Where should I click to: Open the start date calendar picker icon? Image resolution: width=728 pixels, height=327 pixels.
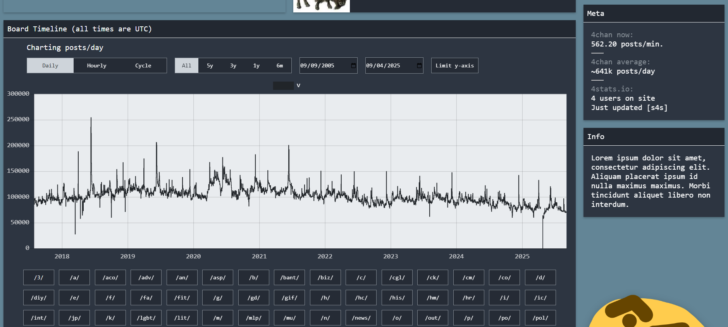tap(353, 65)
